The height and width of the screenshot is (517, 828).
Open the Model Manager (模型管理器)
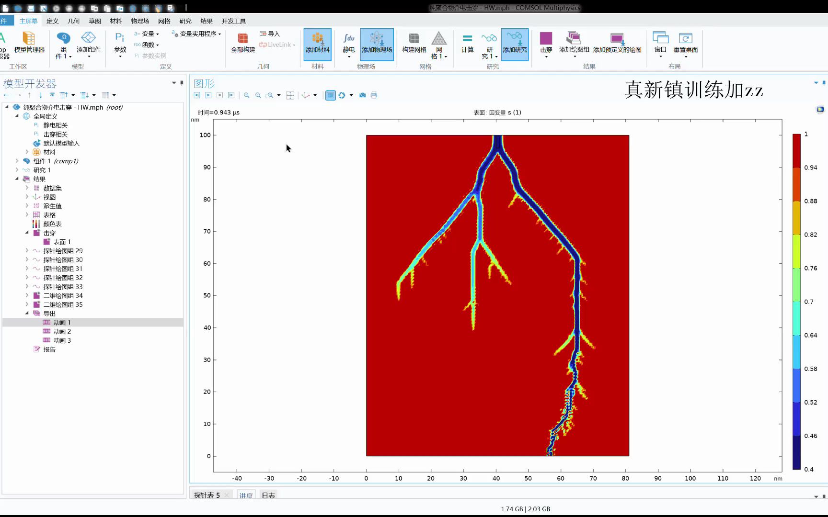click(x=29, y=42)
